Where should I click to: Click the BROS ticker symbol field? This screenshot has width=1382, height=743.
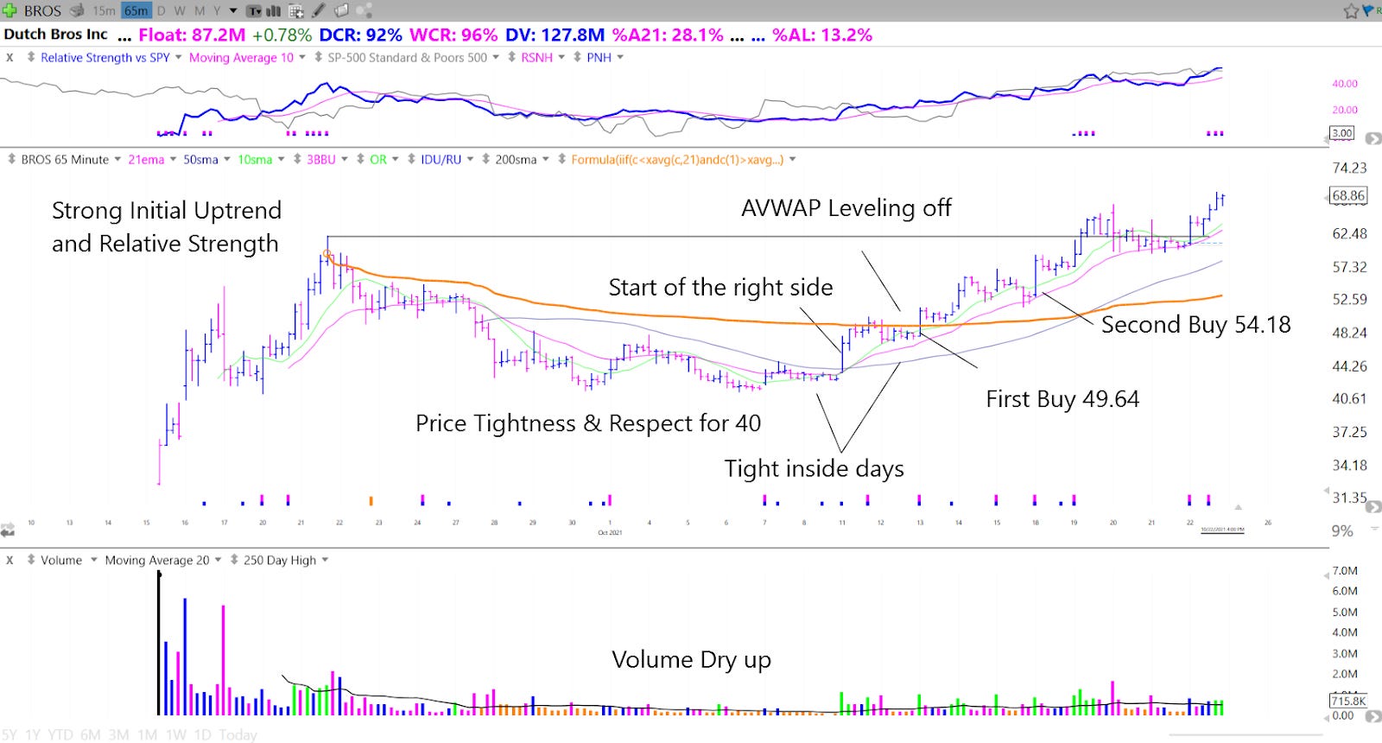[x=42, y=11]
